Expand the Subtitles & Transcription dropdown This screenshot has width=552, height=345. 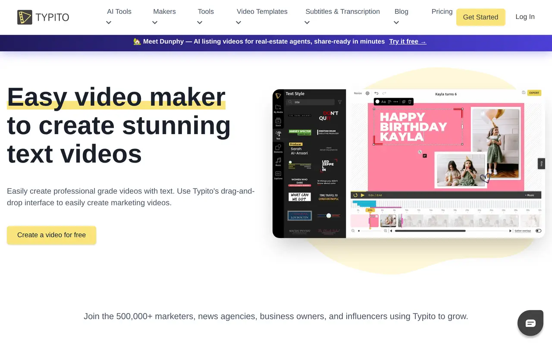[x=342, y=17]
